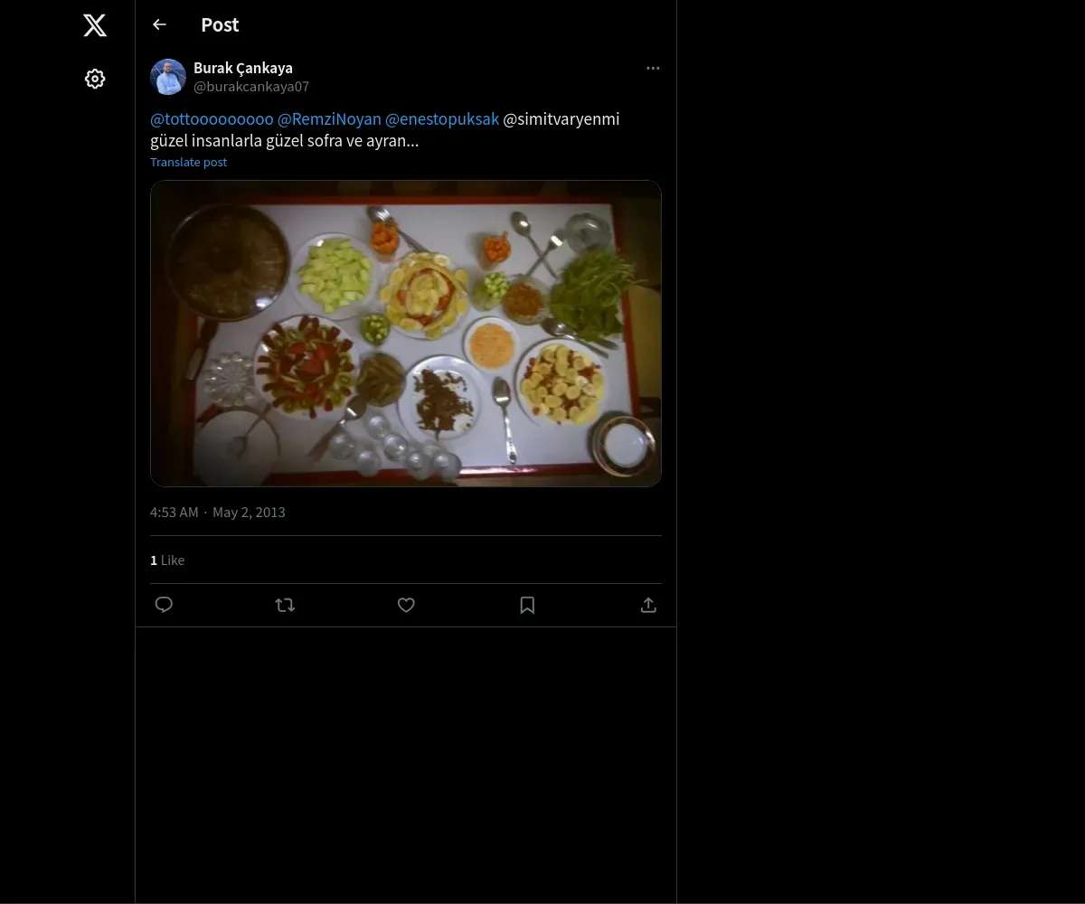Image resolution: width=1085 pixels, height=904 pixels.
Task: View who liked via 1 Like
Action: click(167, 560)
